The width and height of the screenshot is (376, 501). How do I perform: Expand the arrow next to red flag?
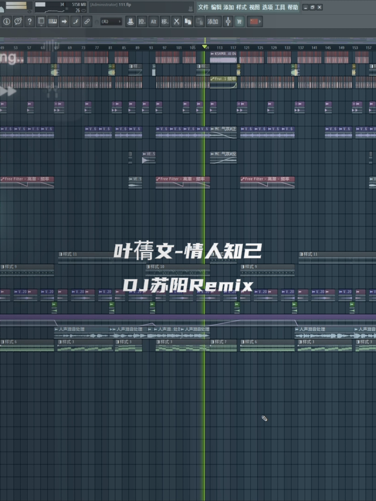pos(260,22)
